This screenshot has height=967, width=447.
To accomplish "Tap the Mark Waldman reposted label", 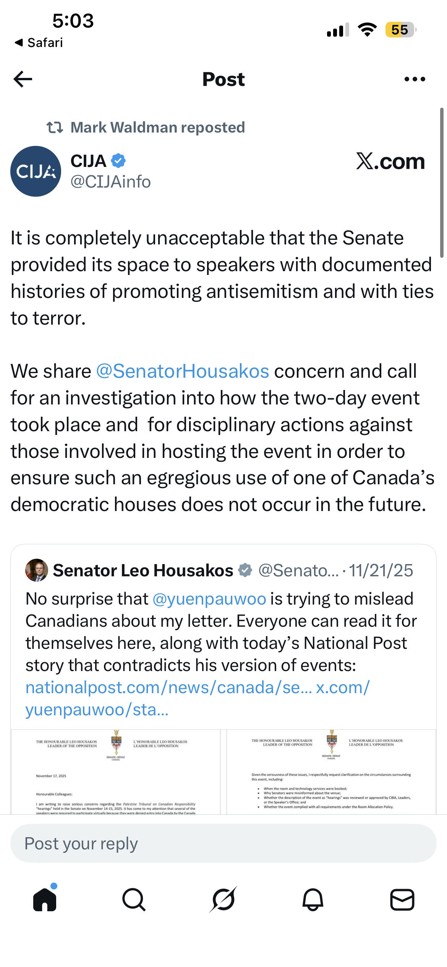I will point(158,128).
